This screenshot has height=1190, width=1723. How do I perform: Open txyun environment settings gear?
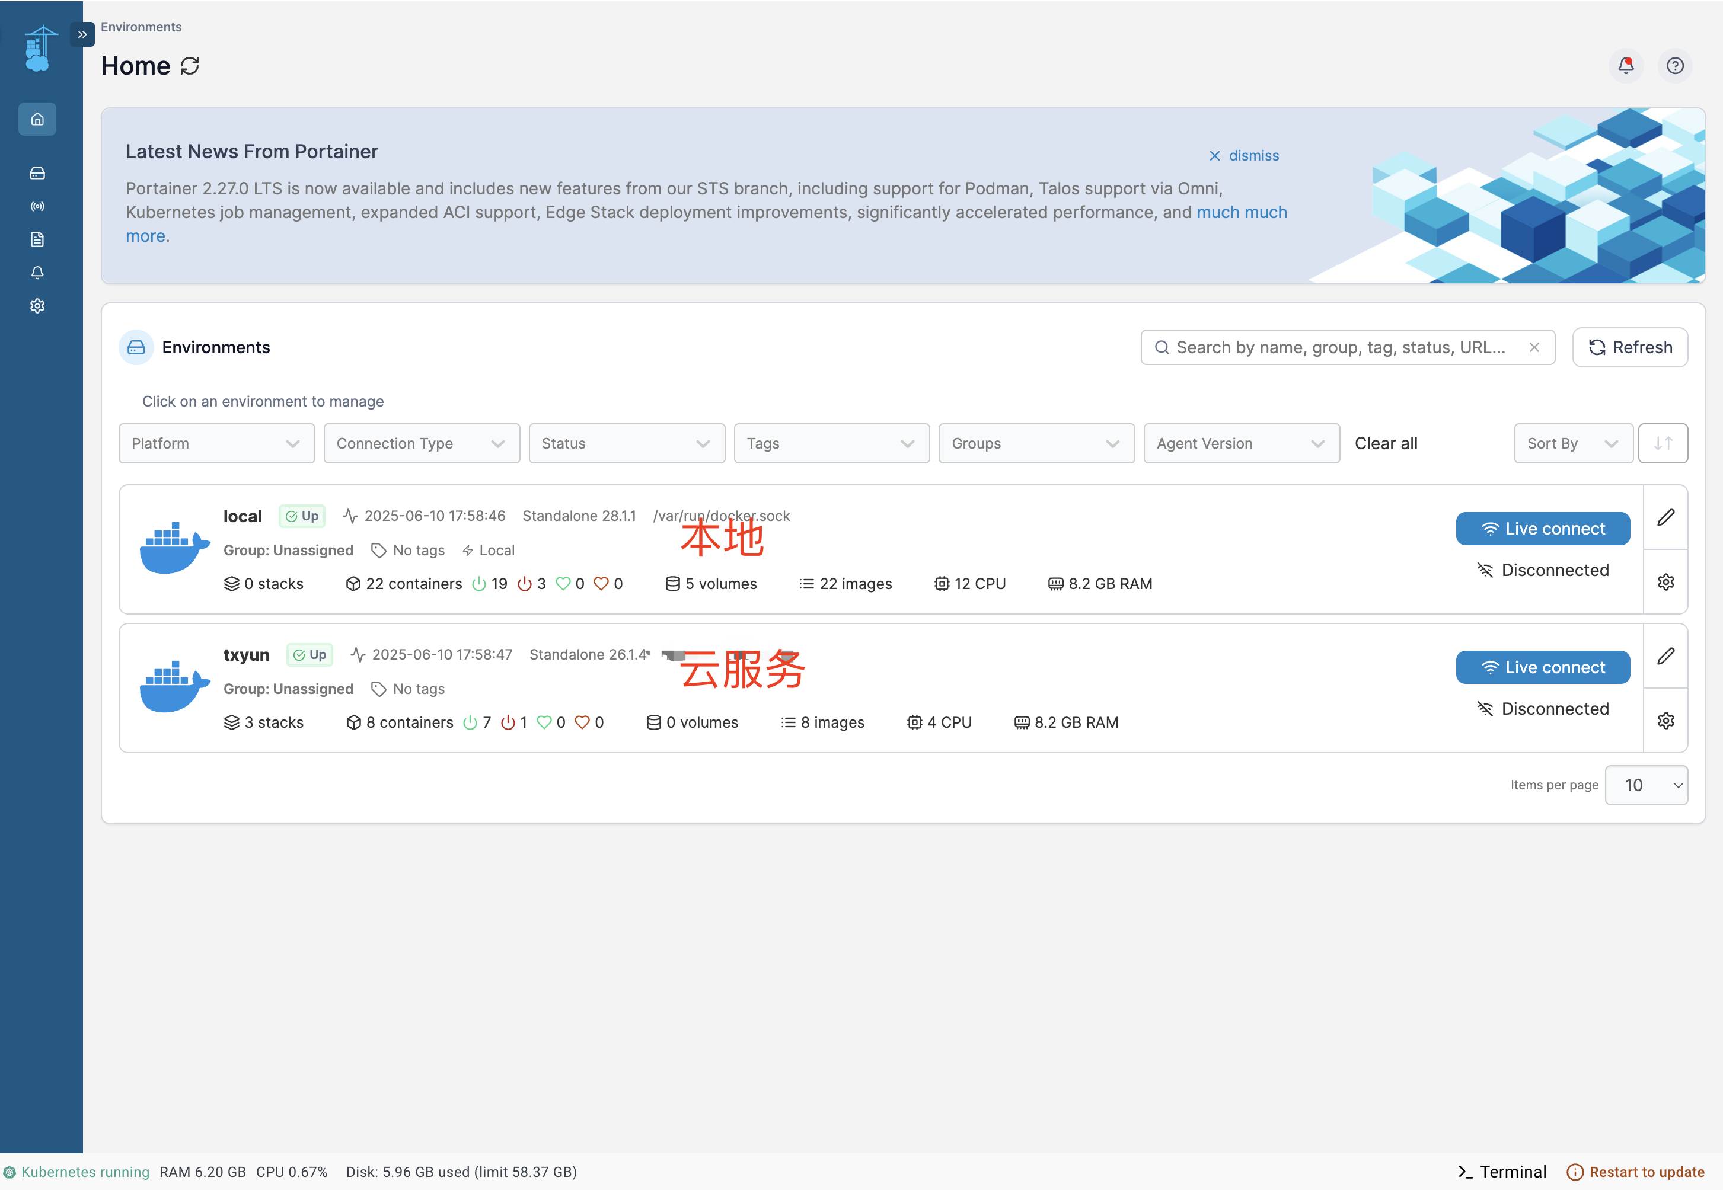tap(1665, 721)
